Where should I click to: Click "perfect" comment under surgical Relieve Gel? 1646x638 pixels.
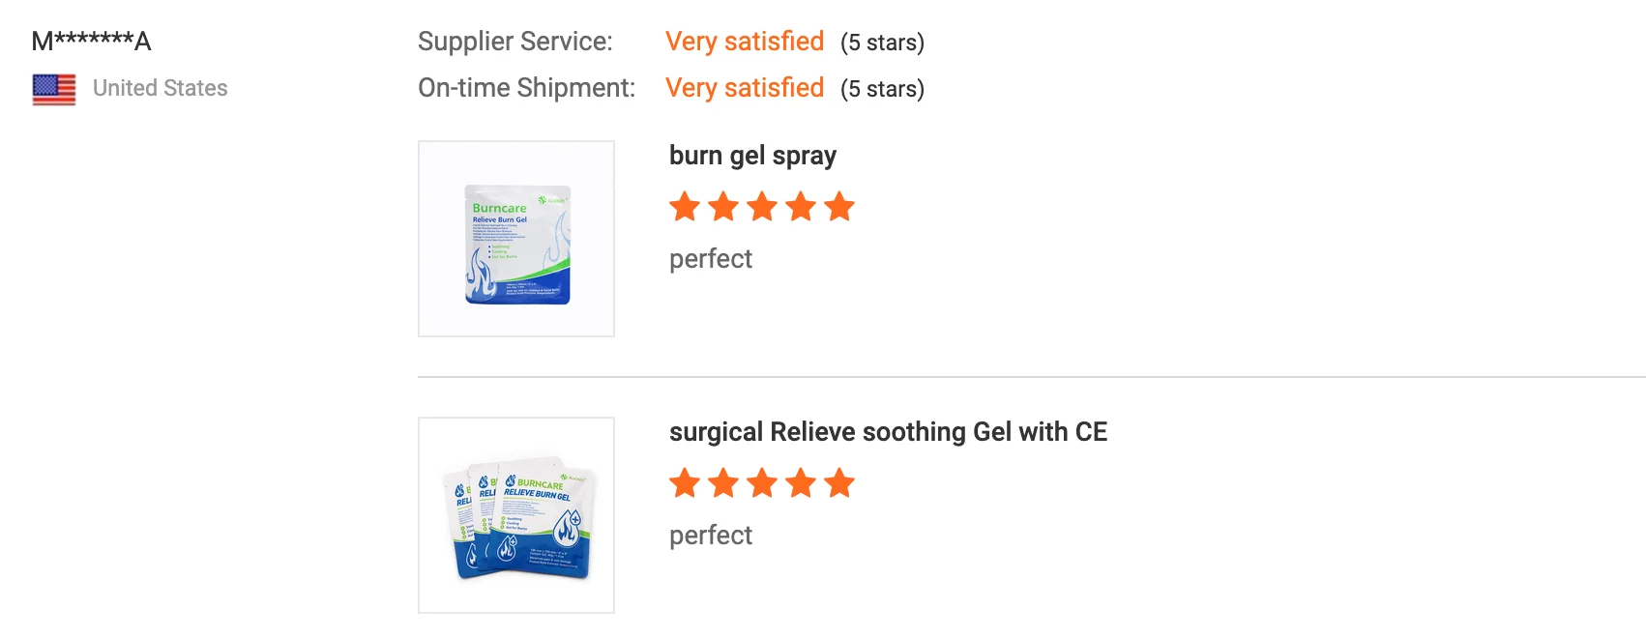[711, 536]
